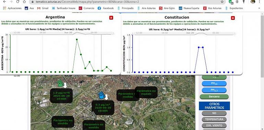Screen dimensions: 264x130
Task: Select the DIR. VIENTO parameter button
Action: pos(214,126)
